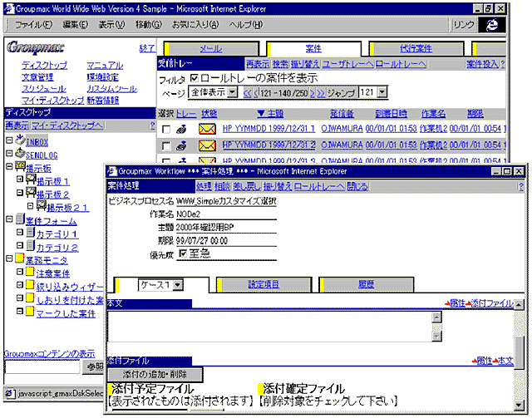Open the jump page 121 dropdown

click(382, 92)
